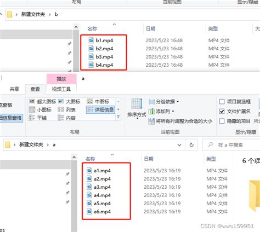Screen dimensions: 260x232
Task: Open the add columns (添加列) dropdown
Action: (161, 111)
